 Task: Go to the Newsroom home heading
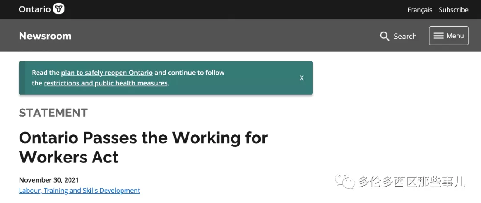tap(45, 36)
